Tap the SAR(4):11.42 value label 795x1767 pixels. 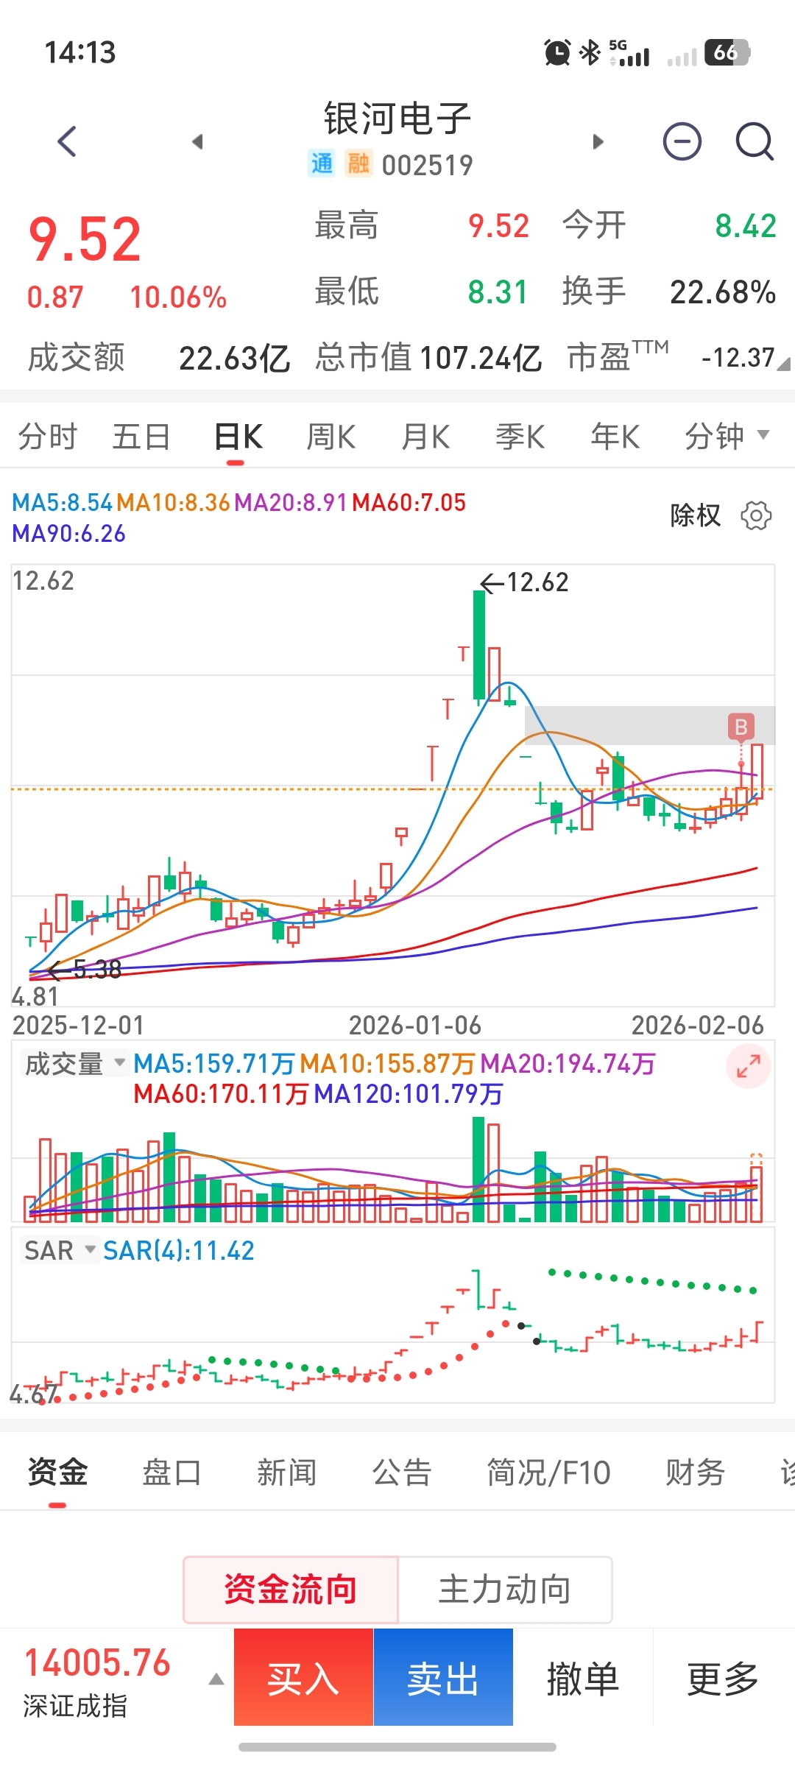pos(179,1250)
